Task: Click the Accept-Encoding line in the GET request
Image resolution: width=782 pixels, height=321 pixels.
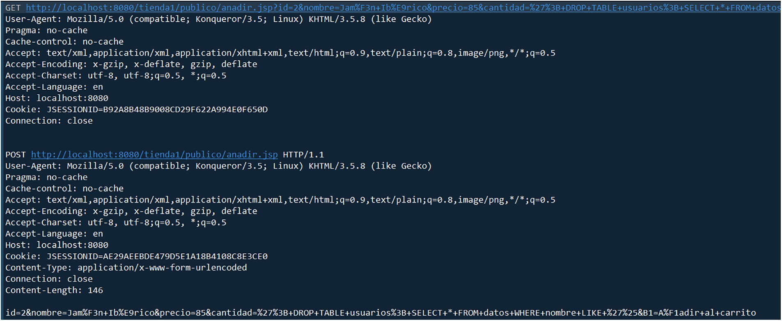Action: [x=131, y=64]
